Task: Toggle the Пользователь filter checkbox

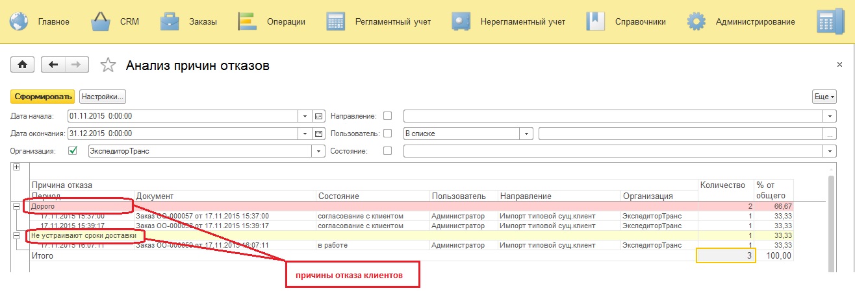Action: pyautogui.click(x=387, y=134)
